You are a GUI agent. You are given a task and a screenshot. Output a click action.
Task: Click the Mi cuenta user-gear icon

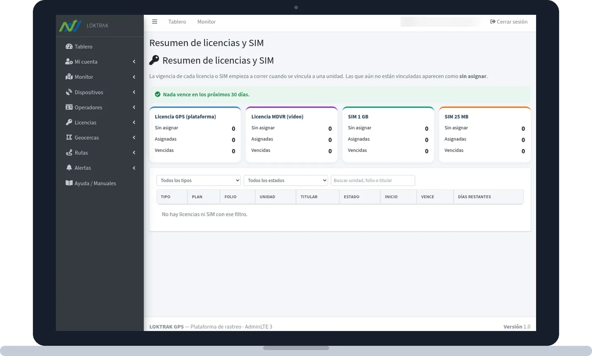[69, 62]
